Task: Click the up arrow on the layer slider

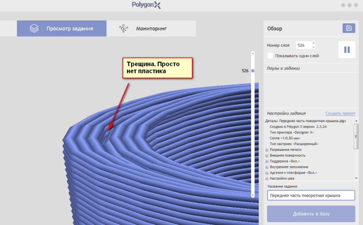Action: [x=253, y=54]
